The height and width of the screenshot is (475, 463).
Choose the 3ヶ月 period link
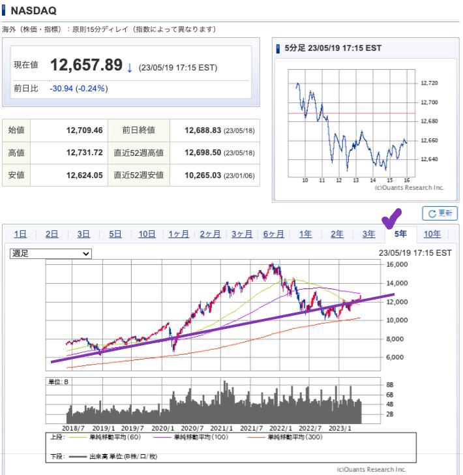pos(242,234)
